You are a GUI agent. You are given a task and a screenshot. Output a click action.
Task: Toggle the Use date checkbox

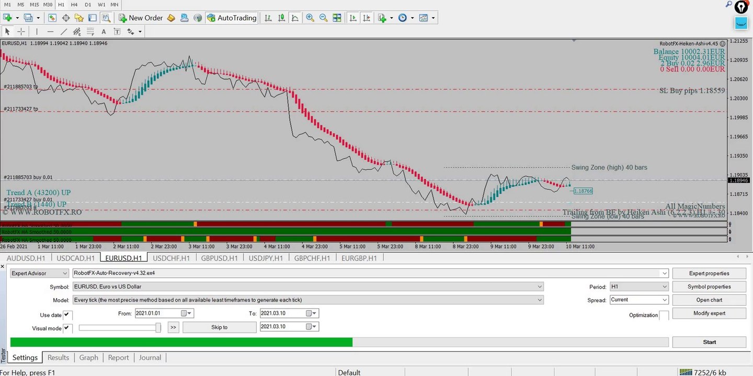67,315
